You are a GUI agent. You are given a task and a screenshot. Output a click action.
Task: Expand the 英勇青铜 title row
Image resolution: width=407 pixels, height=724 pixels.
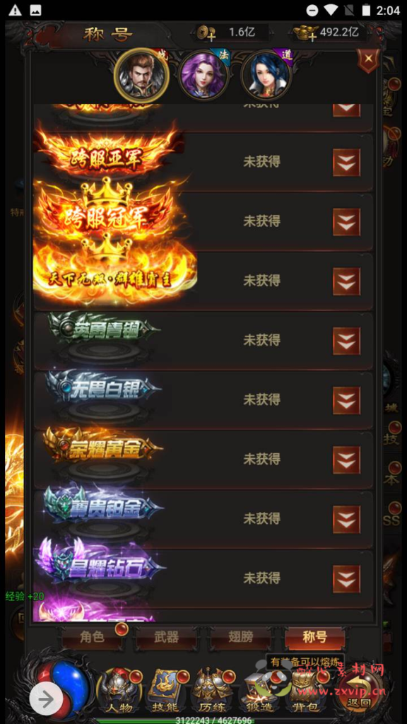click(x=346, y=341)
